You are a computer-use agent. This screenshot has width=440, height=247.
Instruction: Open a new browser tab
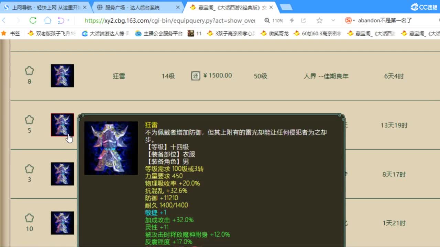click(x=286, y=7)
